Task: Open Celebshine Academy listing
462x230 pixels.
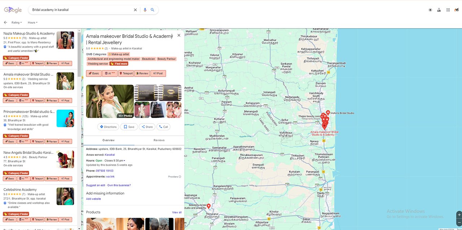Action: pyautogui.click(x=20, y=190)
